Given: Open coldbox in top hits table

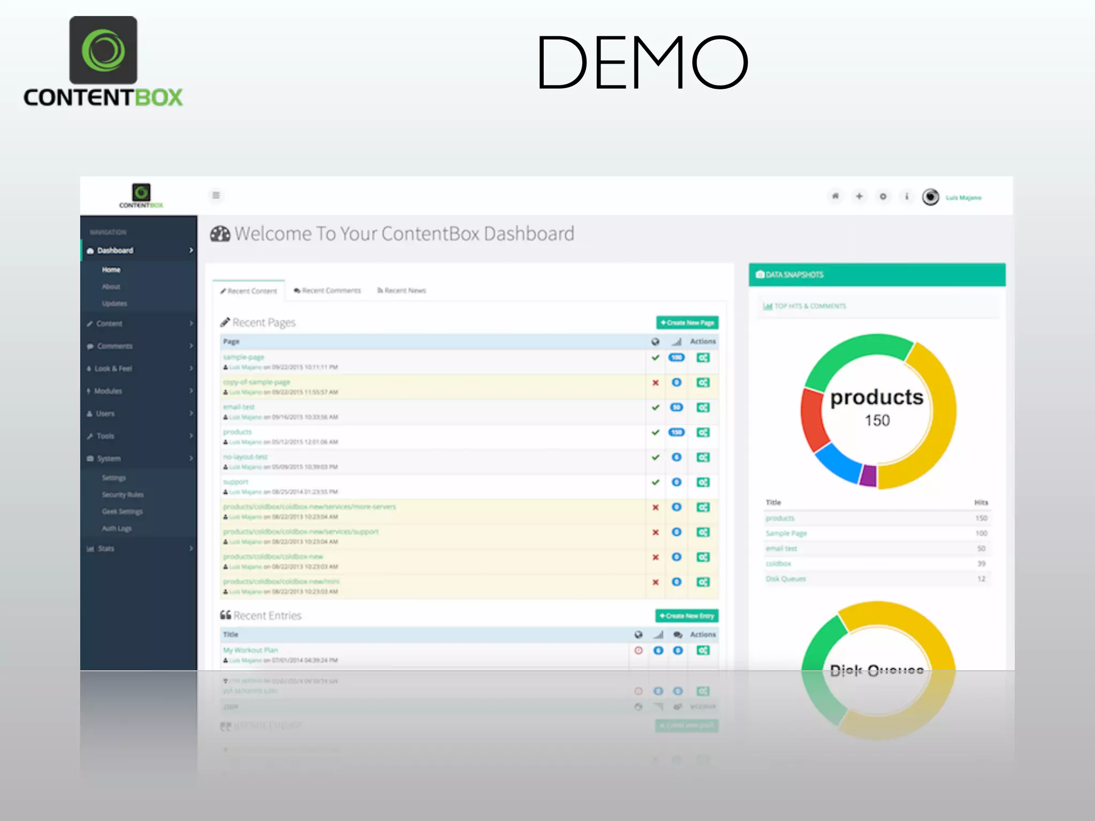Looking at the screenshot, I should coord(778,564).
